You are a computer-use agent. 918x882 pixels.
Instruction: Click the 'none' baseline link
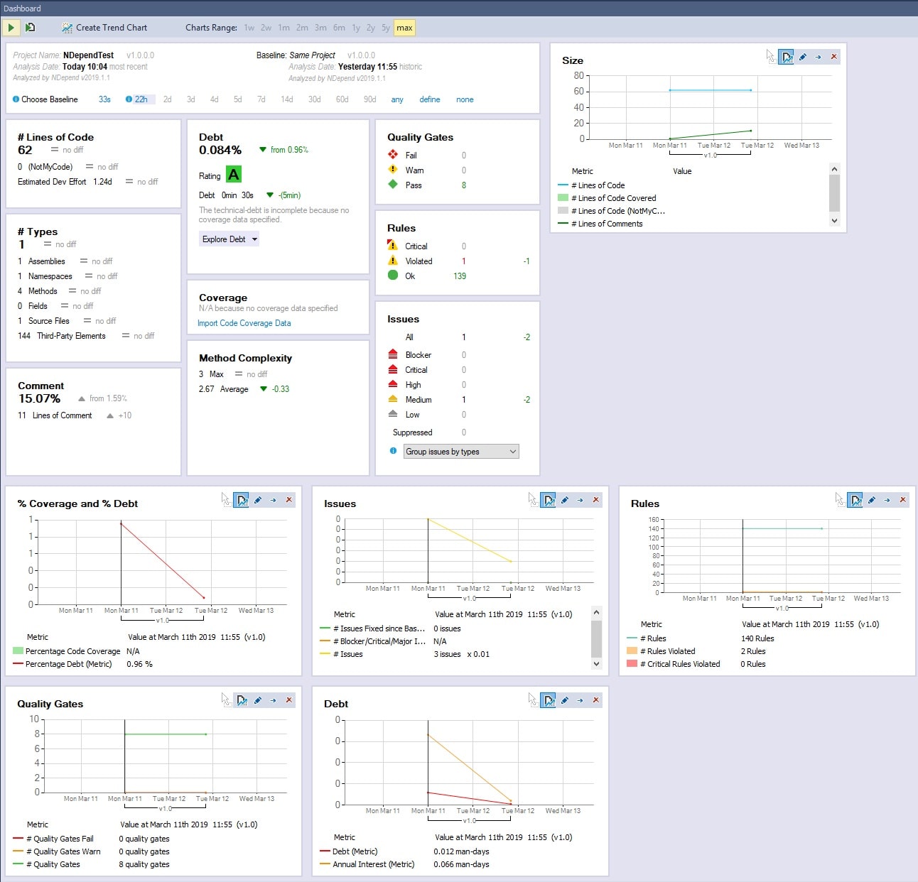coord(465,99)
